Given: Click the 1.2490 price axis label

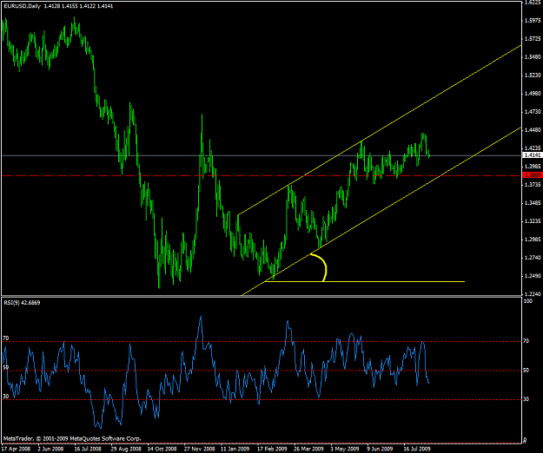Looking at the screenshot, I should (533, 276).
